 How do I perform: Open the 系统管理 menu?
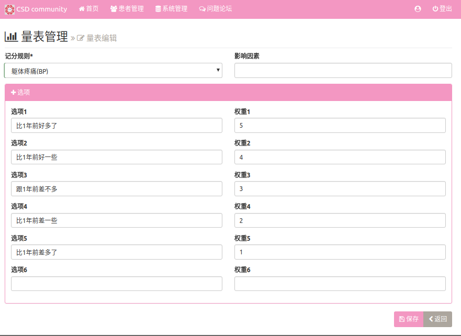point(171,9)
